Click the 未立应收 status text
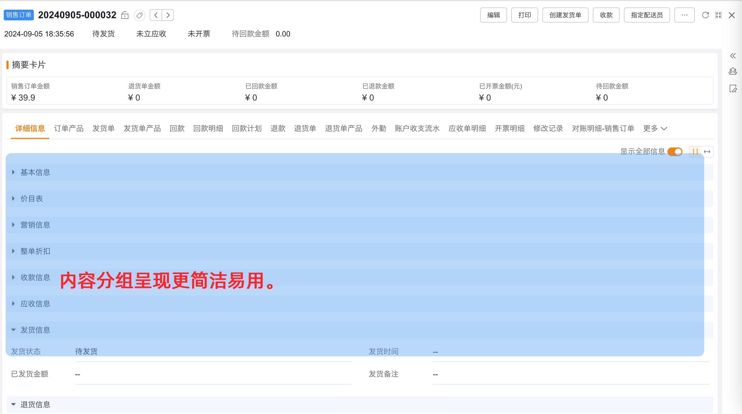The width and height of the screenshot is (742, 414). [151, 34]
